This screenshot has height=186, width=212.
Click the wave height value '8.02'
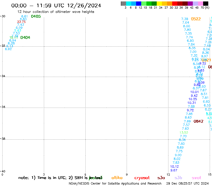[177, 159]
